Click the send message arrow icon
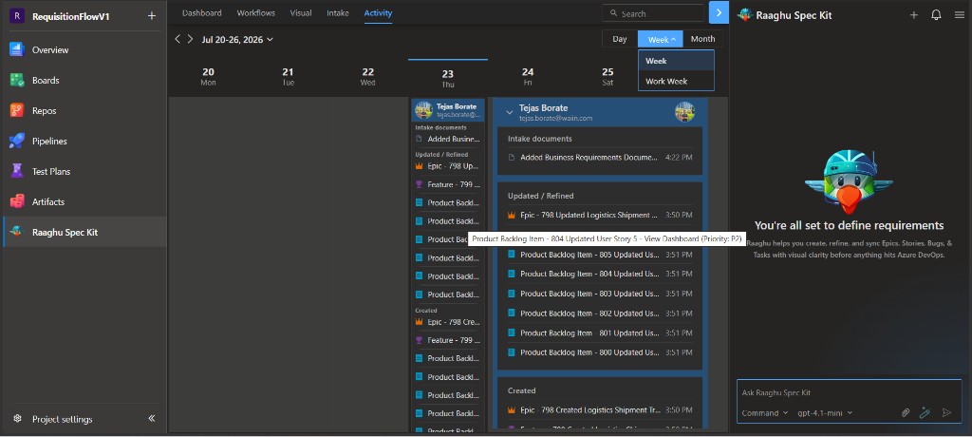Viewport: 972px width, 437px height. tap(946, 413)
